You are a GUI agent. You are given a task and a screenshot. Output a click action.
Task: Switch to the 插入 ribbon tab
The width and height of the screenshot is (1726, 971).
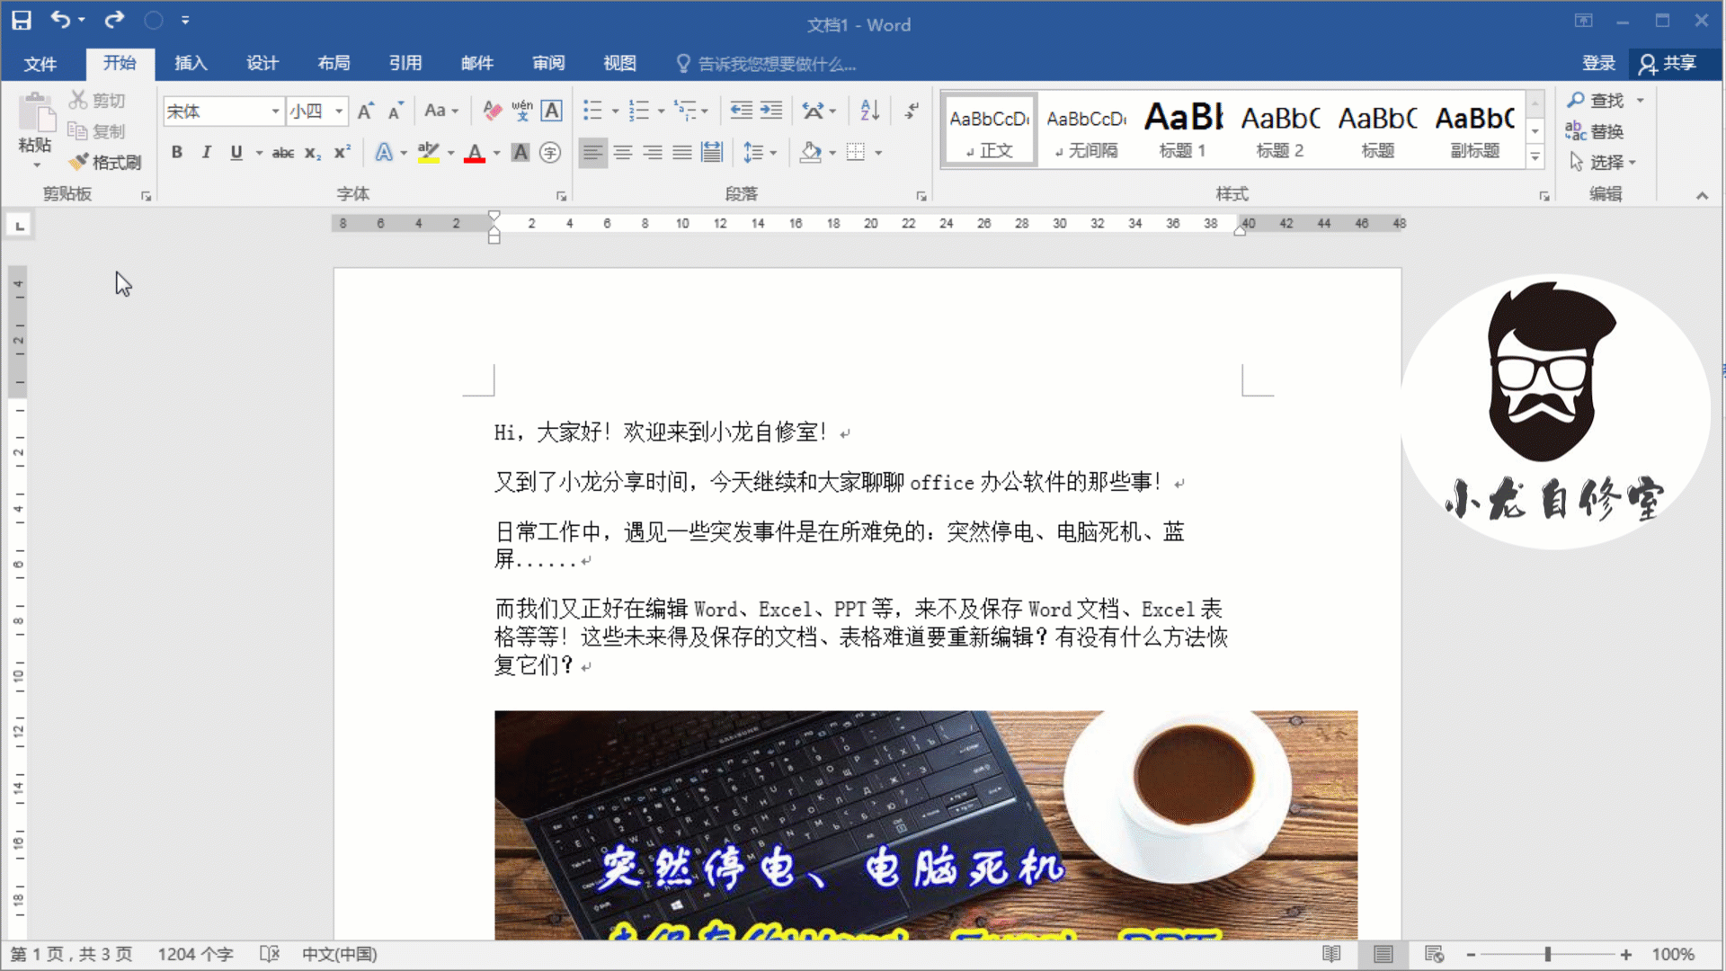(x=191, y=63)
